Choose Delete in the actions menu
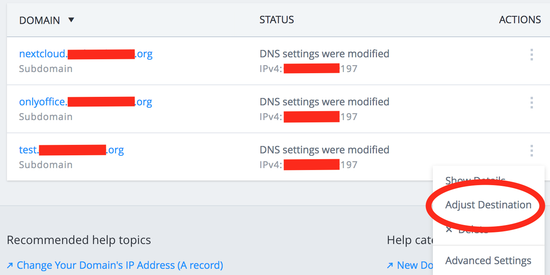The height and width of the screenshot is (275, 550). coord(473,230)
